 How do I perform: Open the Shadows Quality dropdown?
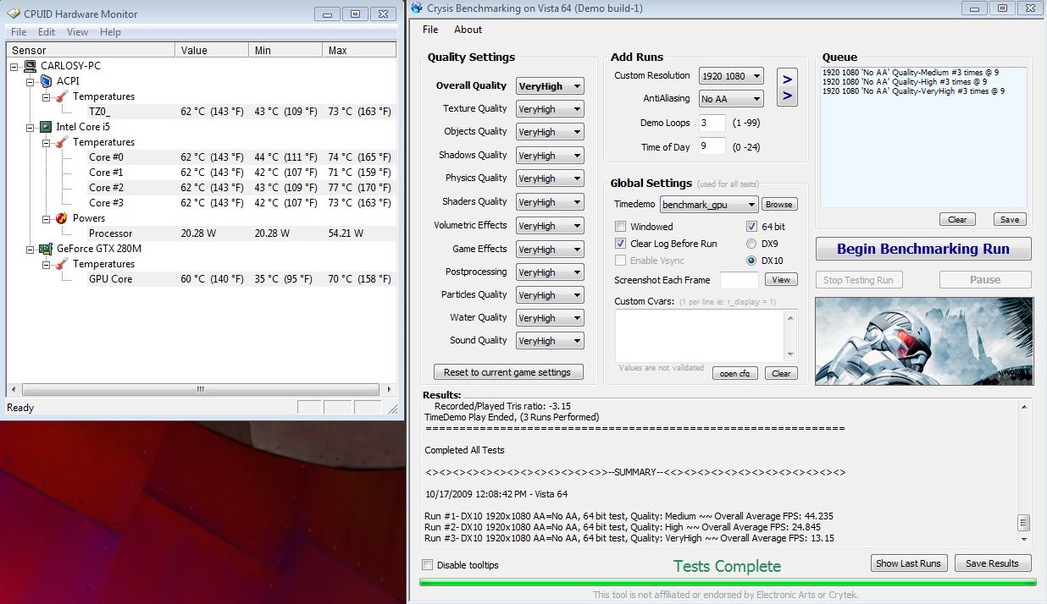(550, 156)
